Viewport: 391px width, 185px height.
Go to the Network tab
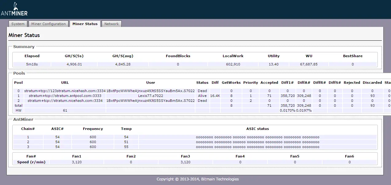click(x=111, y=24)
